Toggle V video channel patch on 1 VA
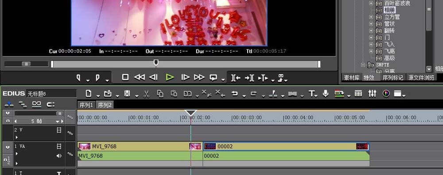Viewport: 443px width, 175px height. pos(8,147)
